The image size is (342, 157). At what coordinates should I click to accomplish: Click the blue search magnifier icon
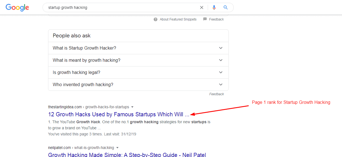(226, 7)
